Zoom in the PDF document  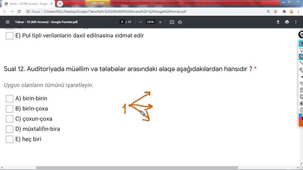(160, 22)
